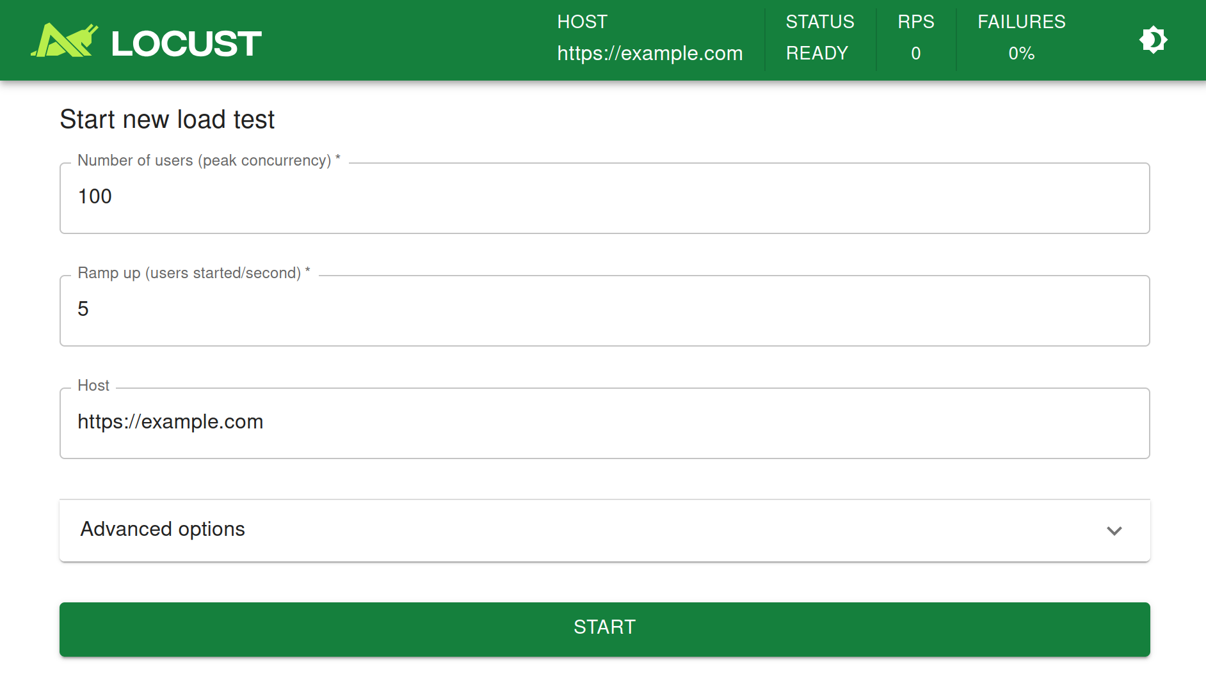Toggle dark mode with the moon icon
The height and width of the screenshot is (697, 1206).
tap(1153, 40)
